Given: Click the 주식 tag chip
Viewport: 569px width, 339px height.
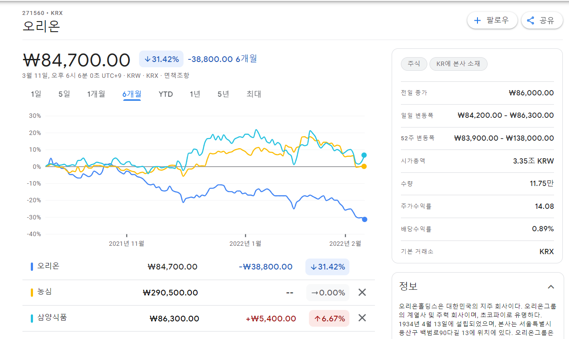Looking at the screenshot, I should (414, 64).
